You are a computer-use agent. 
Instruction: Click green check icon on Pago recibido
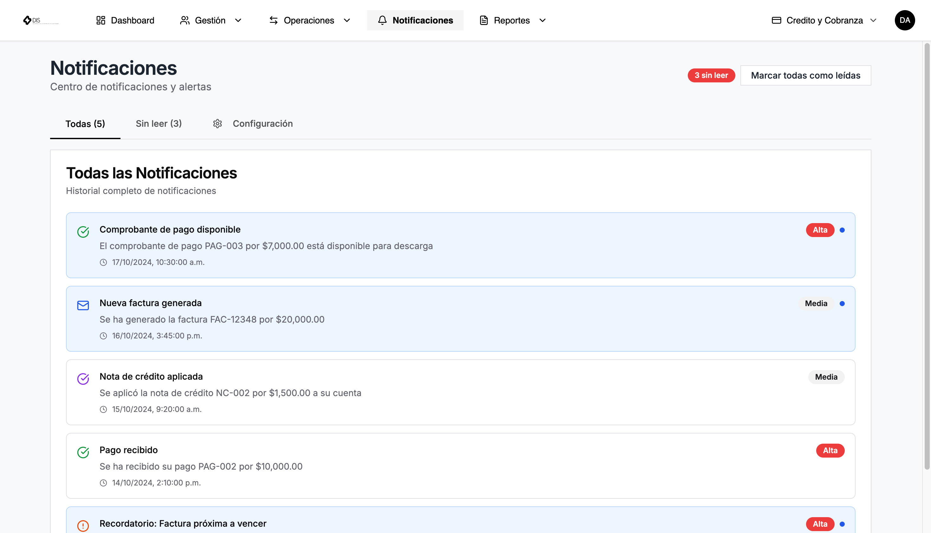(83, 453)
